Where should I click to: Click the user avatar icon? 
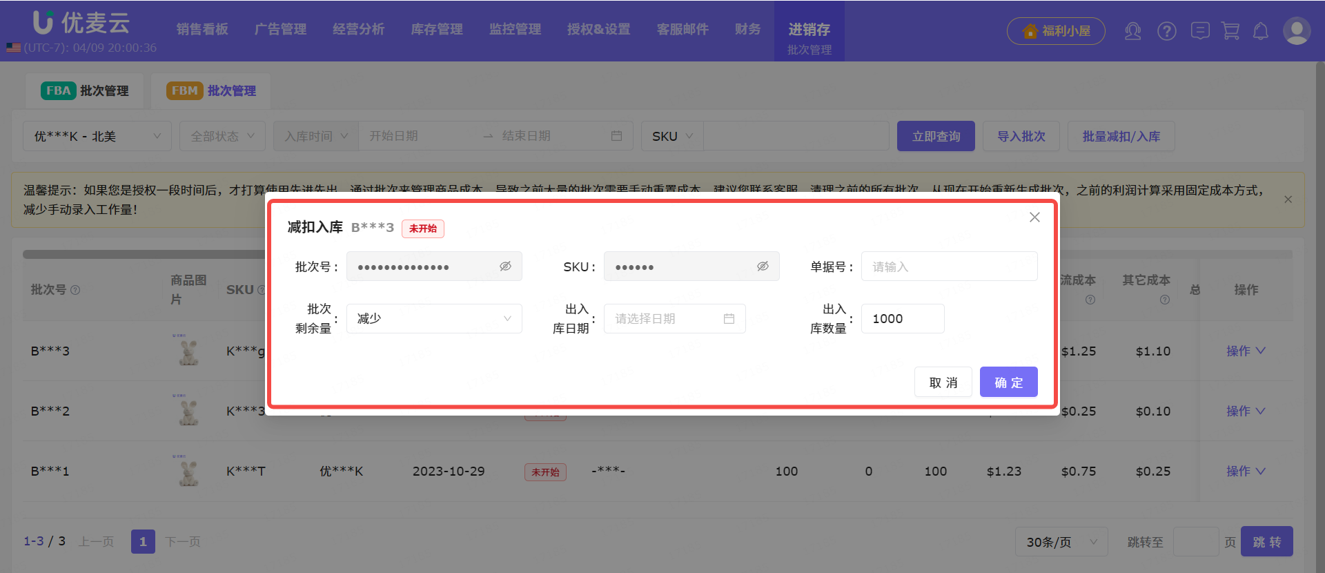tap(1296, 31)
